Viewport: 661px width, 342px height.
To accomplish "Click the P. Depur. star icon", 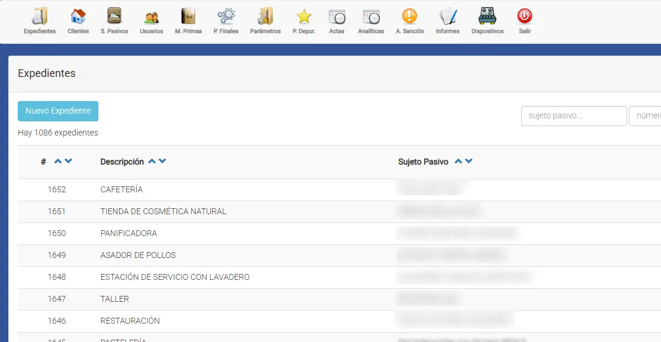I will 304,17.
